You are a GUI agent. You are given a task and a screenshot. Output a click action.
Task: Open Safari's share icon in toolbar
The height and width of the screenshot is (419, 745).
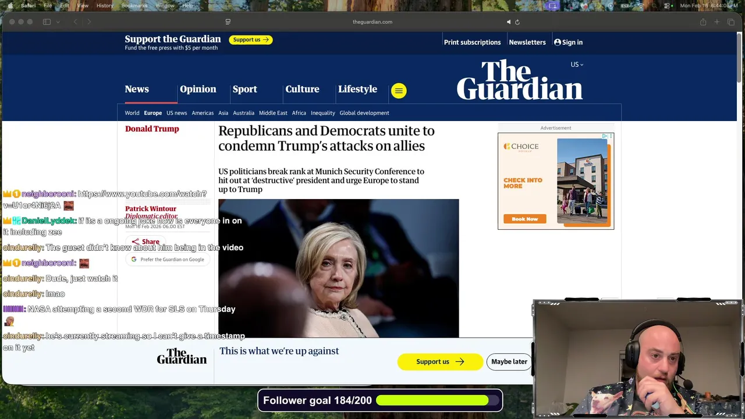click(703, 22)
